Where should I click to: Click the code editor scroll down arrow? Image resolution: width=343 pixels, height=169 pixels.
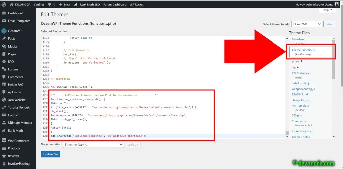[x=287, y=136]
